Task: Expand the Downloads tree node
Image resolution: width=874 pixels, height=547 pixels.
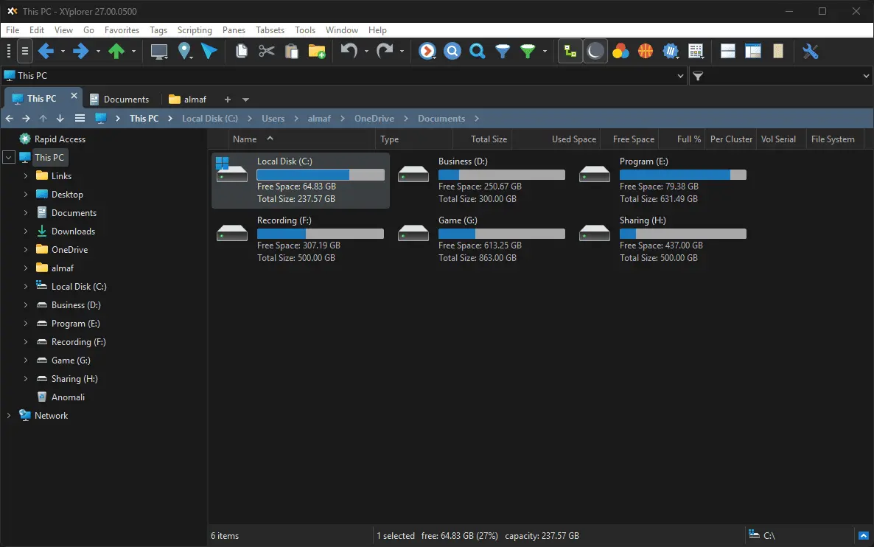Action: click(26, 231)
